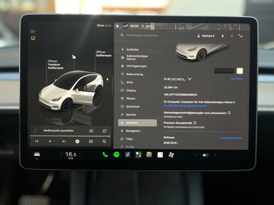The width and height of the screenshot is (274, 205).
Task: Open the Spotify app
Action: (x=117, y=155)
